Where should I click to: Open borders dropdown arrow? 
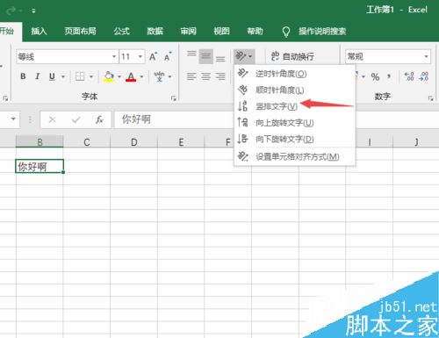point(91,76)
